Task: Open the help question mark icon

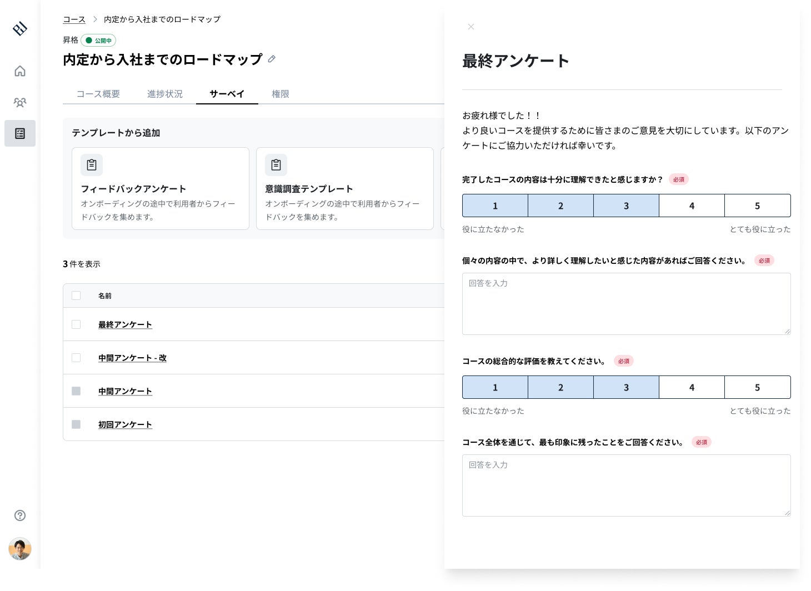Action: click(20, 515)
